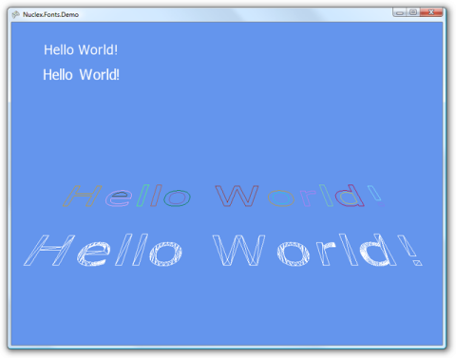Maximize the Nuclex.Fonts.Demo window
The height and width of the screenshot is (358, 456).
tap(413, 12)
